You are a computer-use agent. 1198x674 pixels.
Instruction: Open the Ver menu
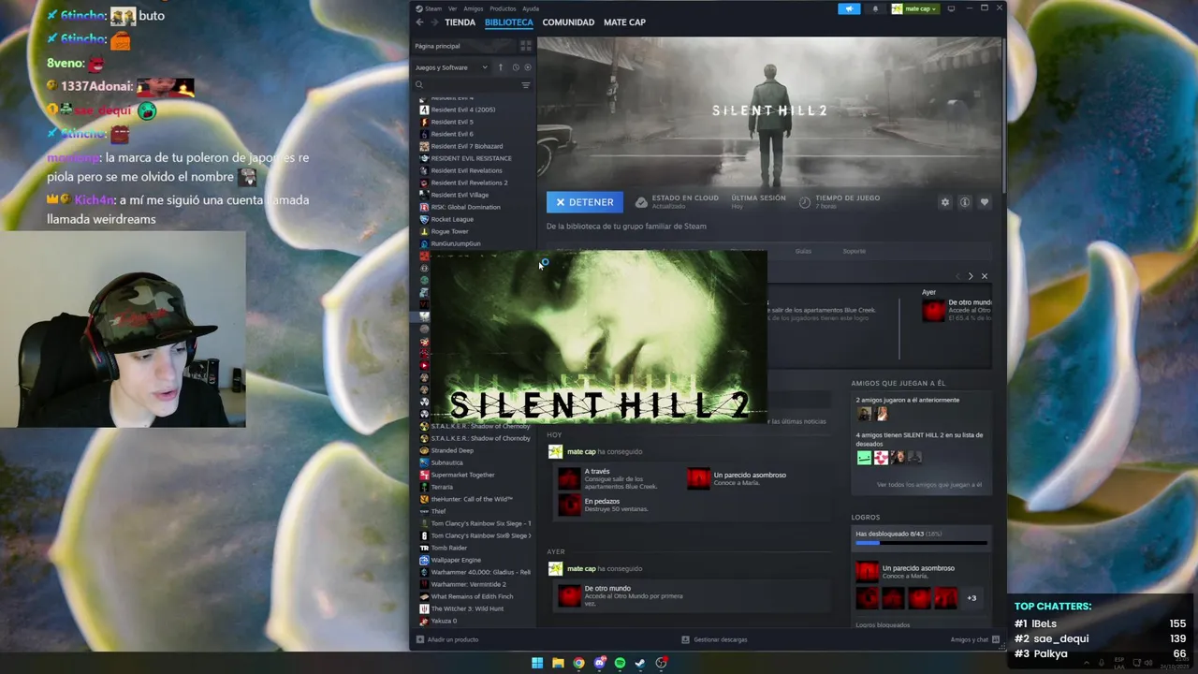[x=453, y=8]
